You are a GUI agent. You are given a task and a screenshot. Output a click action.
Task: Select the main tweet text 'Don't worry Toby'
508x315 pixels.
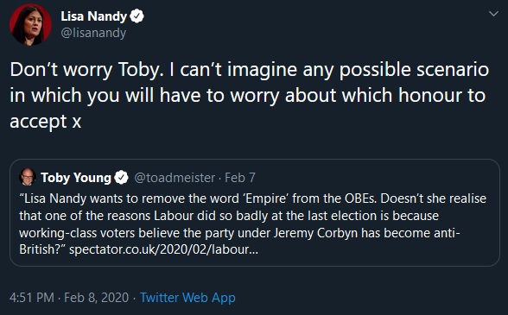pos(86,70)
